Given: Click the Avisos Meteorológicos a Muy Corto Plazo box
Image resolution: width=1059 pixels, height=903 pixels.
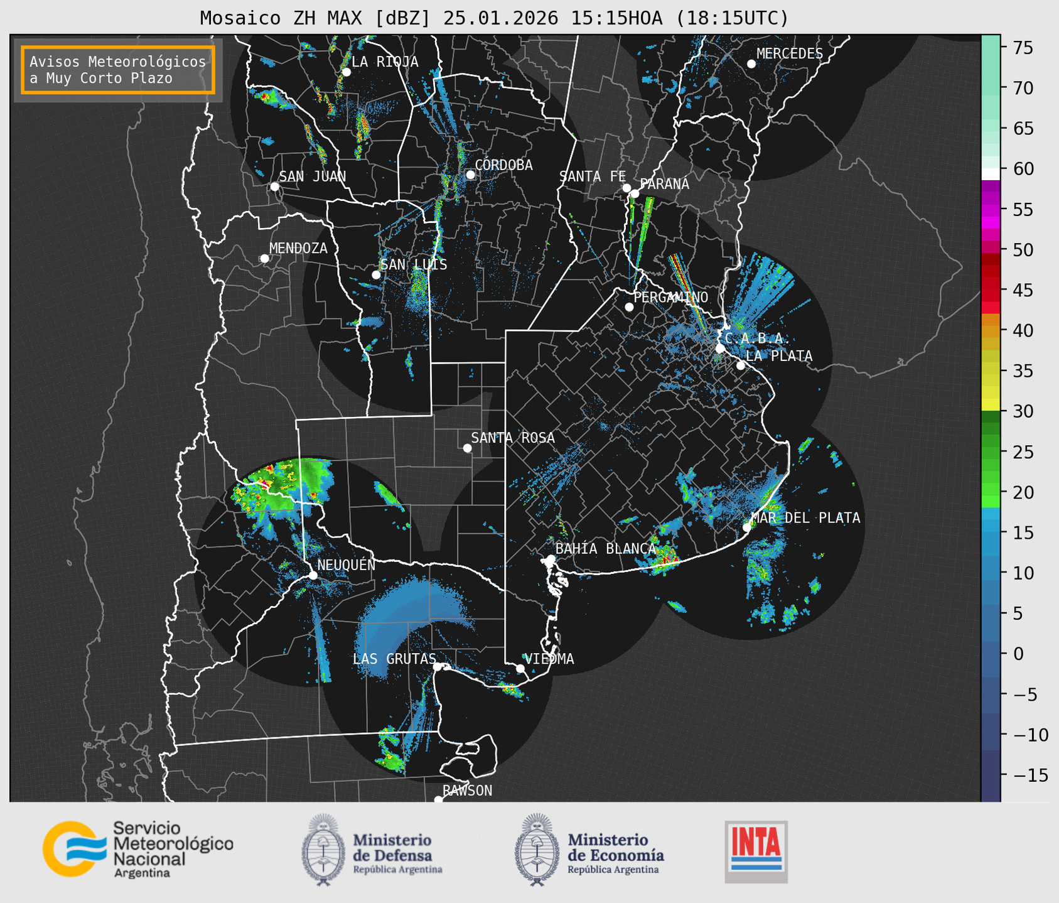Looking at the screenshot, I should pos(118,70).
